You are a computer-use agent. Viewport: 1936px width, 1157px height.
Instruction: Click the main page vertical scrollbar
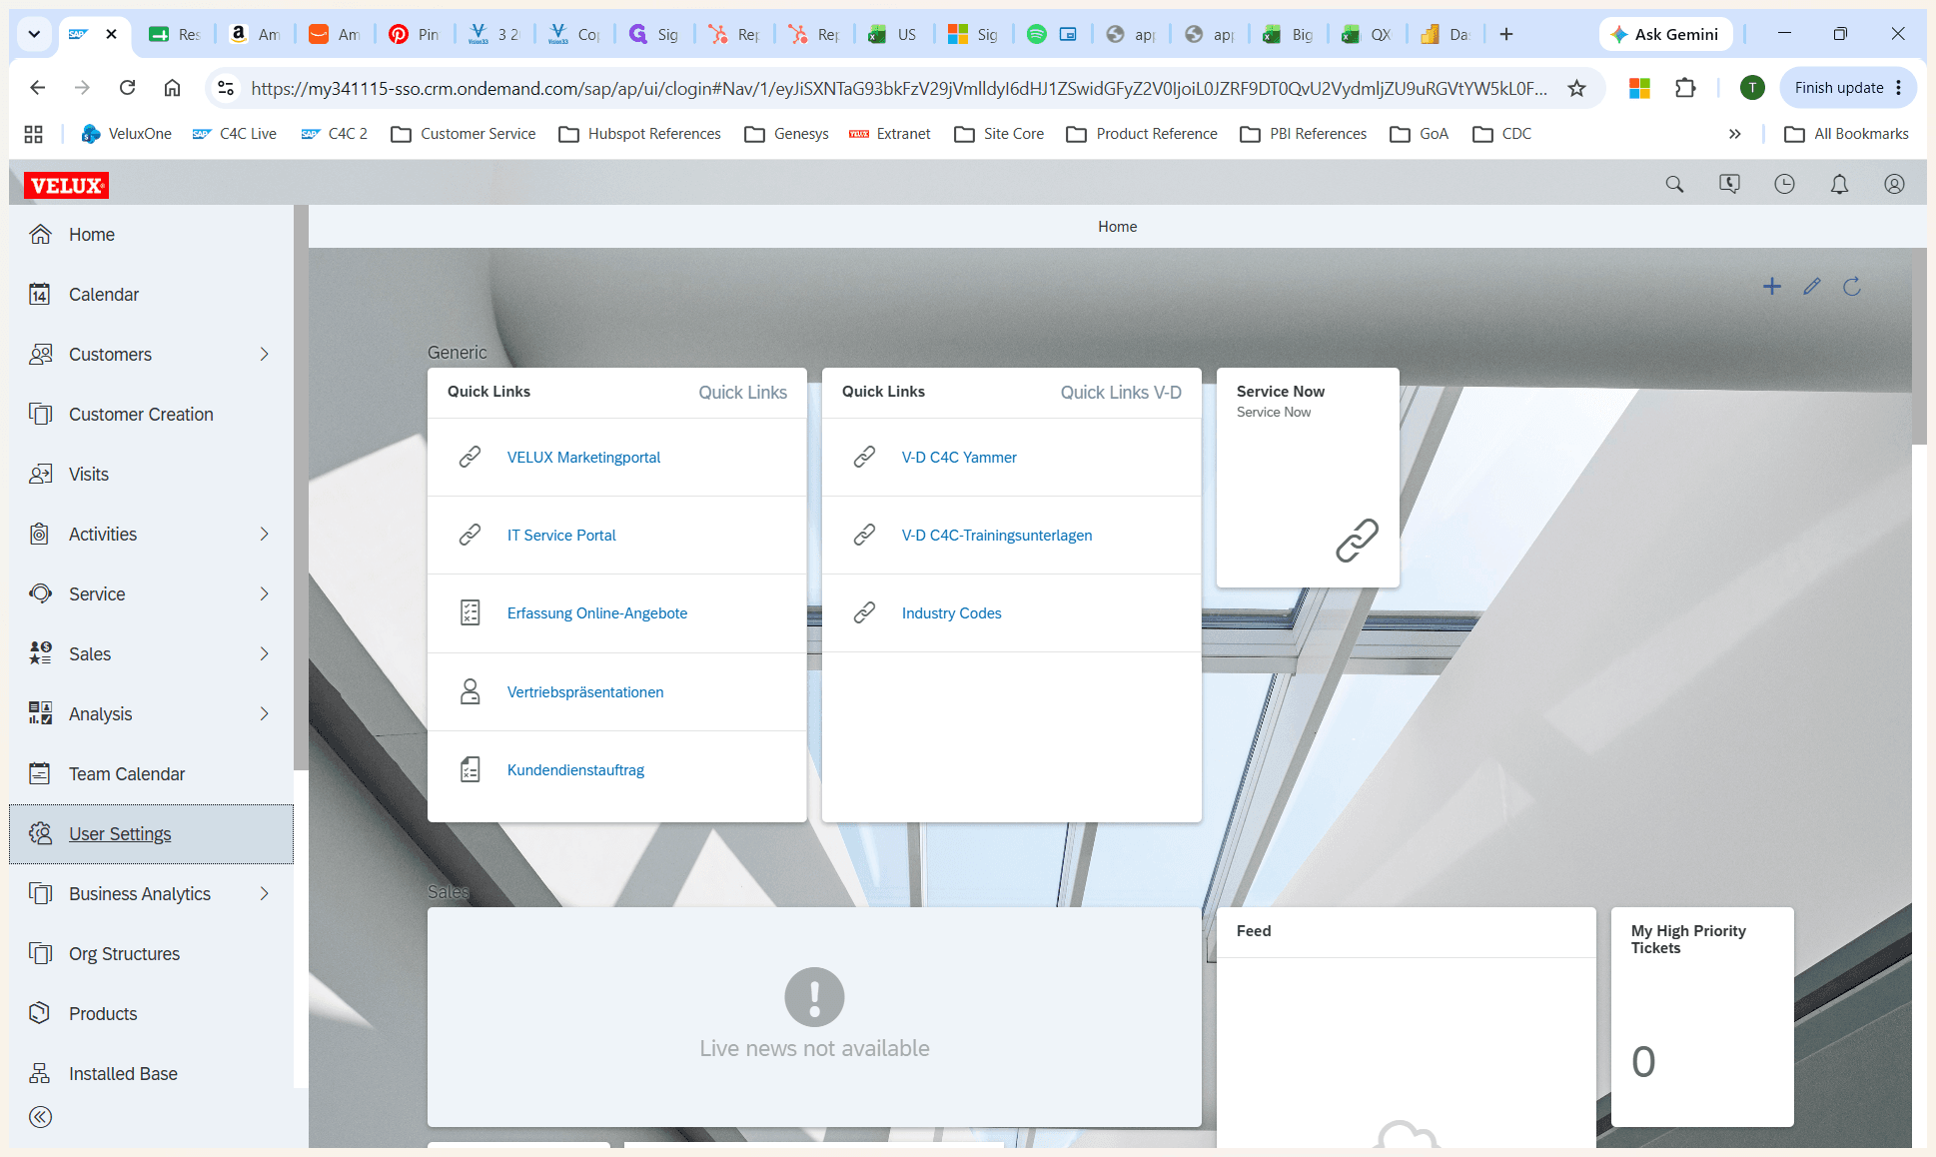click(1919, 346)
